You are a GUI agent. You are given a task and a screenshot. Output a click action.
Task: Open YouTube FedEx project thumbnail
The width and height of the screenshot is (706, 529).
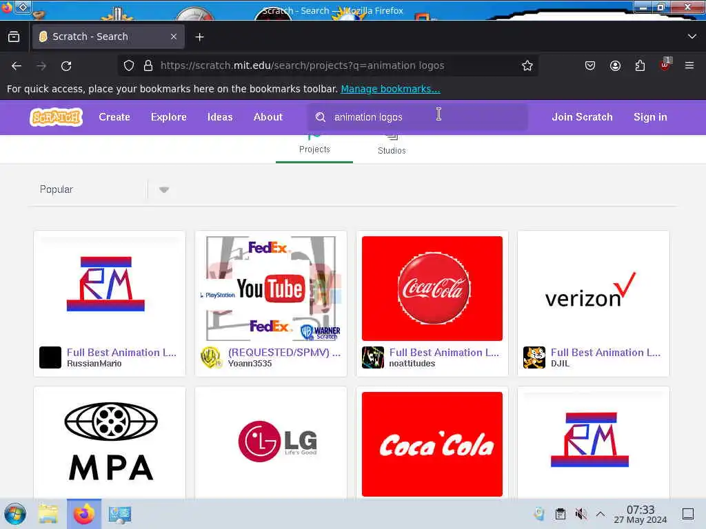(270, 289)
